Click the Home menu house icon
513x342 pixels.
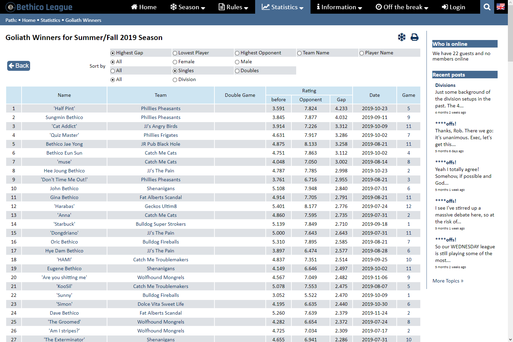coord(134,7)
